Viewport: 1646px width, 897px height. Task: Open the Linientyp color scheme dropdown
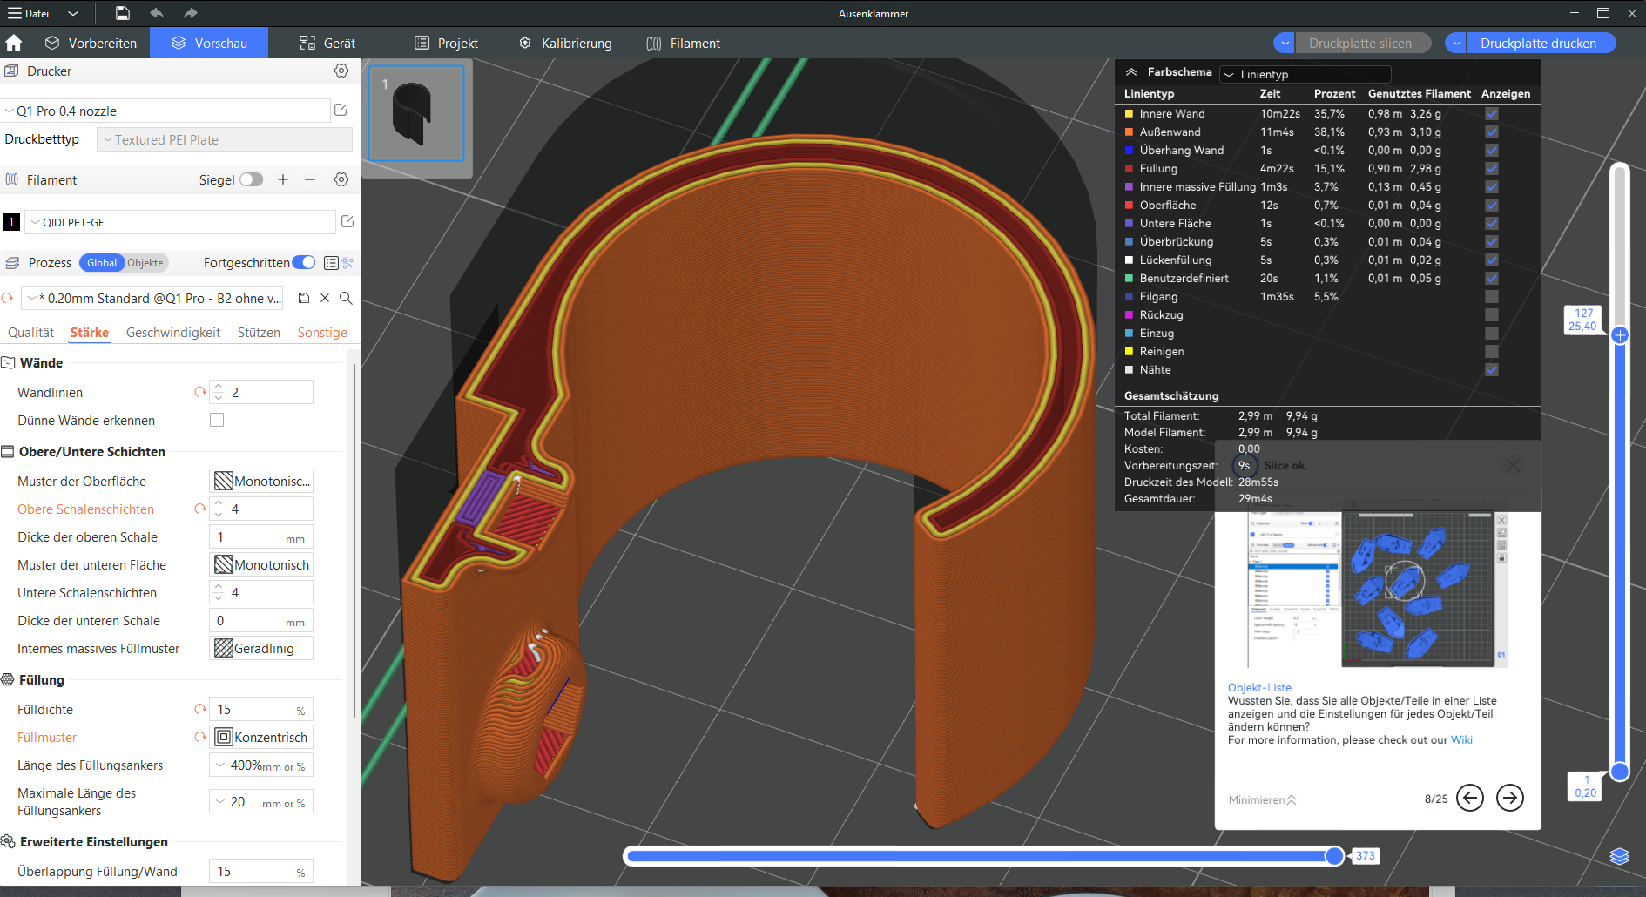coord(1305,74)
